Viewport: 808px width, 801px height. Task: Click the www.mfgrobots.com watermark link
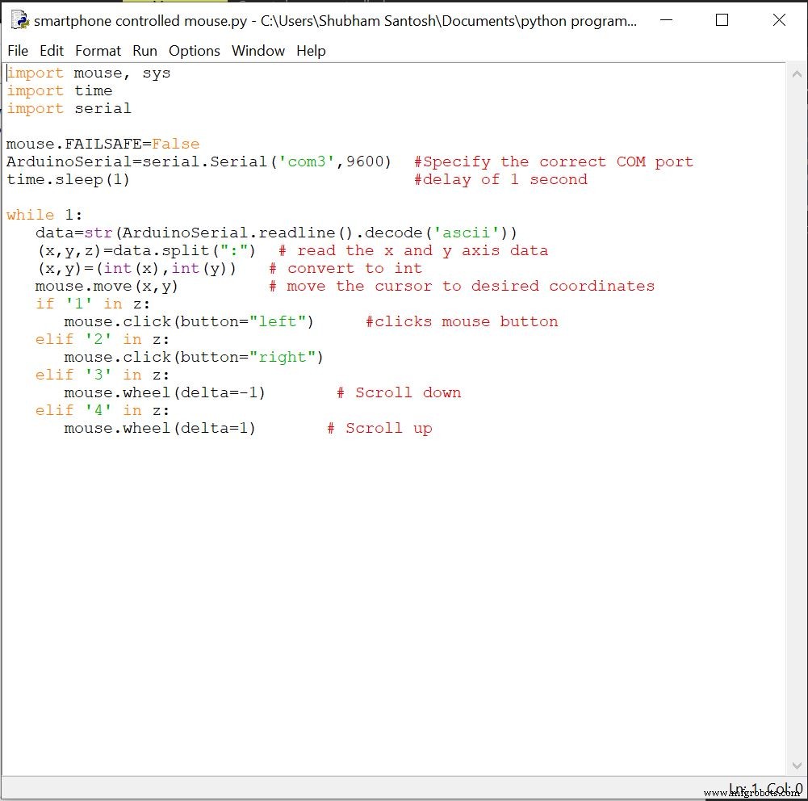[x=753, y=794]
